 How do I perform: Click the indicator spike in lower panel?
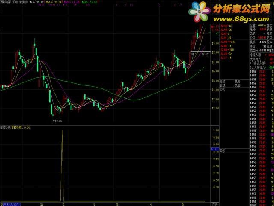(62, 166)
